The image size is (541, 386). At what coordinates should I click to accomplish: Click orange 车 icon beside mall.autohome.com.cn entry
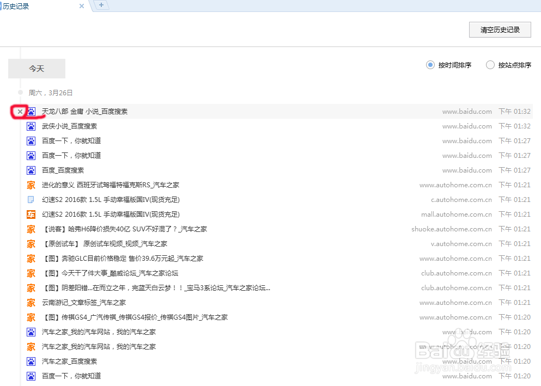click(x=31, y=215)
